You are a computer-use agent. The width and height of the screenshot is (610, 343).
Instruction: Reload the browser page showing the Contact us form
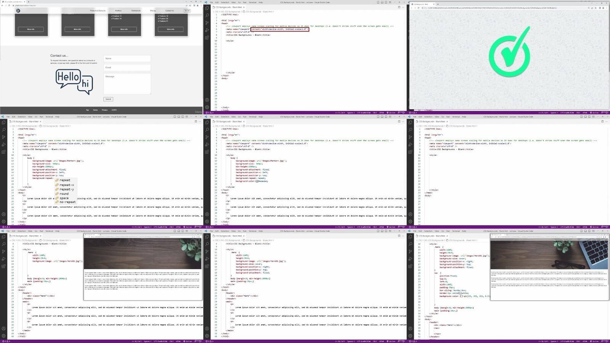coord(9,5)
